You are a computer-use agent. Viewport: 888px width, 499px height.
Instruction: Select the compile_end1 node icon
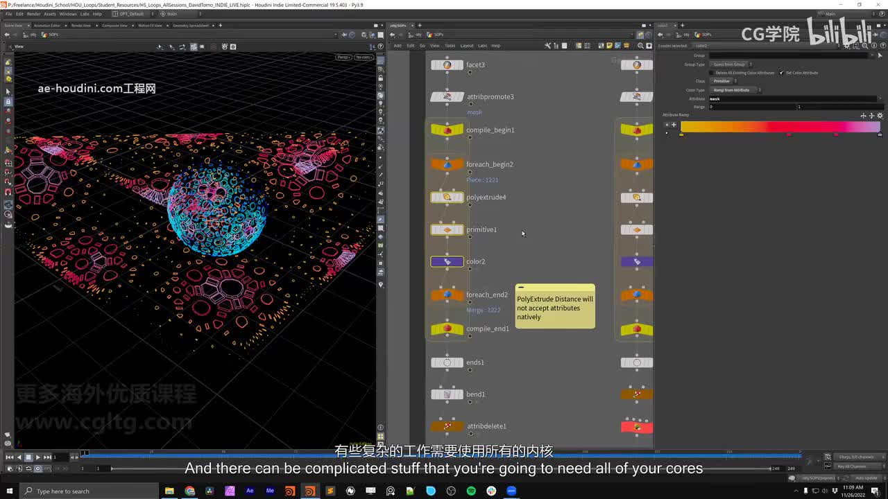click(x=447, y=329)
